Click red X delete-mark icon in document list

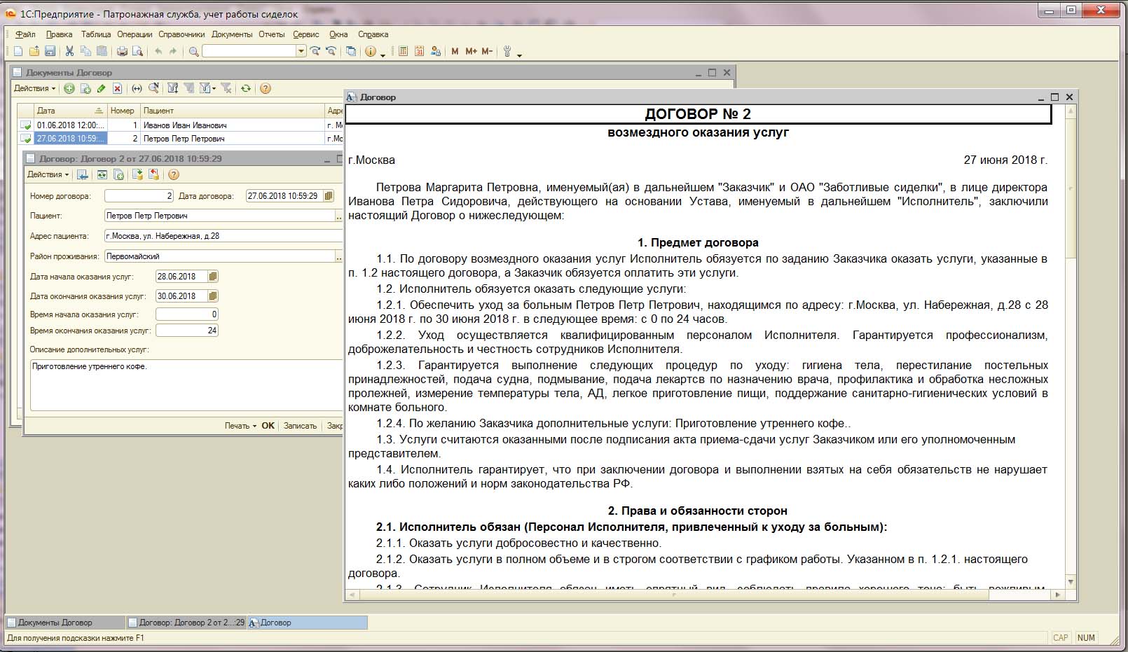click(x=117, y=88)
